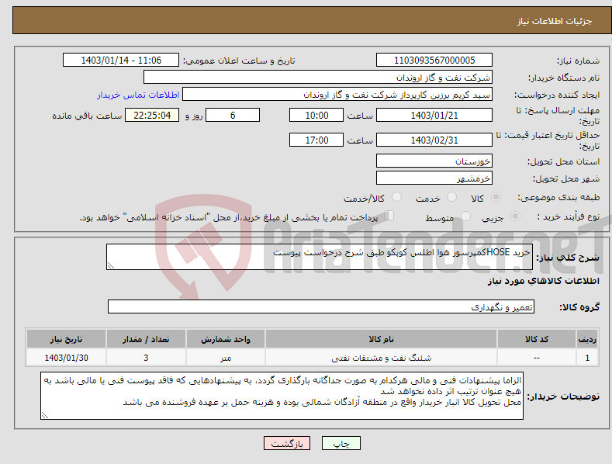The image size is (612, 464).
Task: Select the متوسط purchase type radio
Action: click(x=465, y=216)
